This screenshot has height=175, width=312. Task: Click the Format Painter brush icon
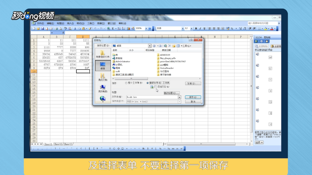pos(90,29)
